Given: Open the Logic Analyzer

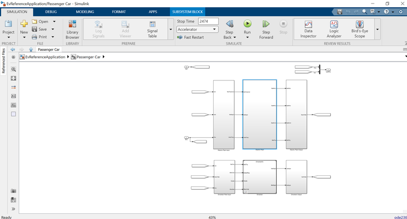Looking at the screenshot, I should pyautogui.click(x=334, y=29).
